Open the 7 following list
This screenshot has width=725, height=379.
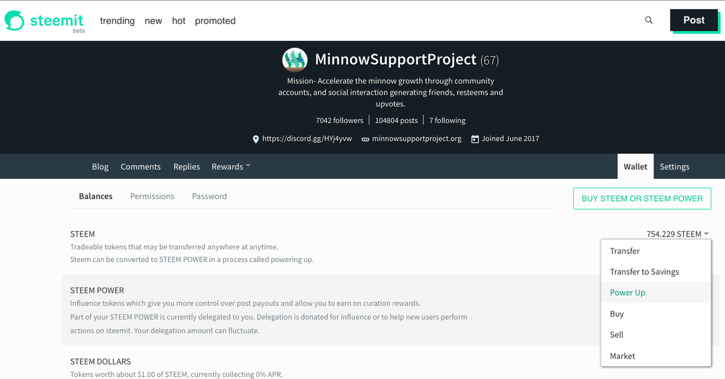coord(447,120)
